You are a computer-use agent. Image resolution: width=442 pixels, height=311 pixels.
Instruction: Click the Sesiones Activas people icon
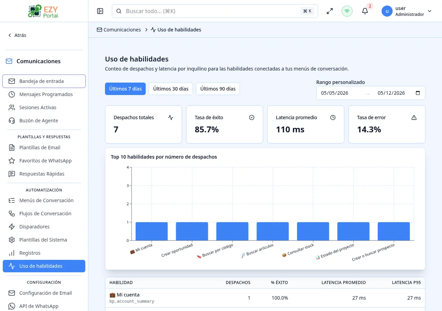tap(12, 107)
